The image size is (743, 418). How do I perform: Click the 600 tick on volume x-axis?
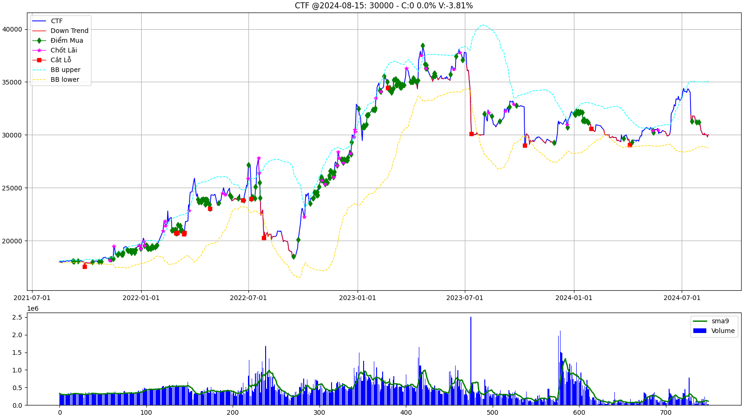(579, 412)
